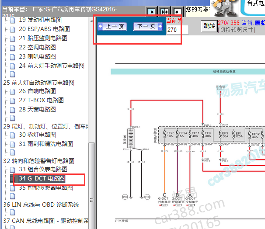
Task: Open tree item 29 尾灯、制动灯、位置灯
Action: 45,126
